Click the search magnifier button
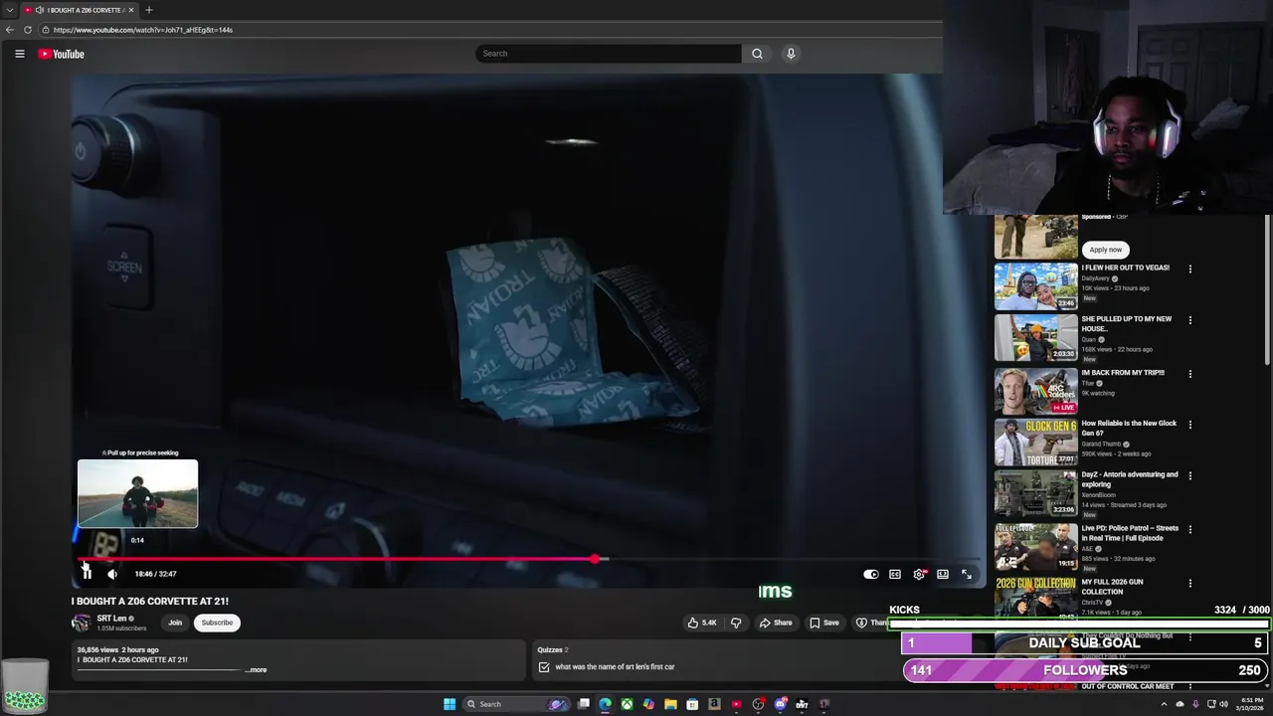This screenshot has width=1273, height=716. [757, 54]
